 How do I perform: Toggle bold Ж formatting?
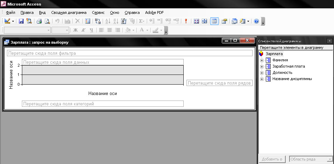point(75,30)
